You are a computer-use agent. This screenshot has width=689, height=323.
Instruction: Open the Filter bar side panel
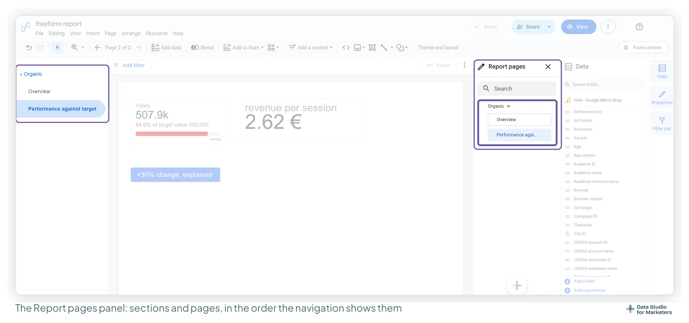pyautogui.click(x=662, y=123)
